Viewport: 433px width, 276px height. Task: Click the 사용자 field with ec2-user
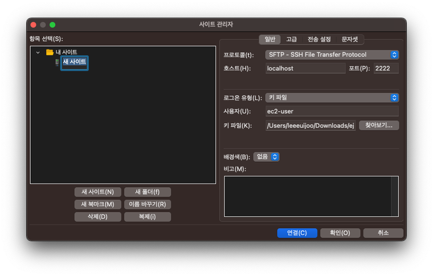332,111
